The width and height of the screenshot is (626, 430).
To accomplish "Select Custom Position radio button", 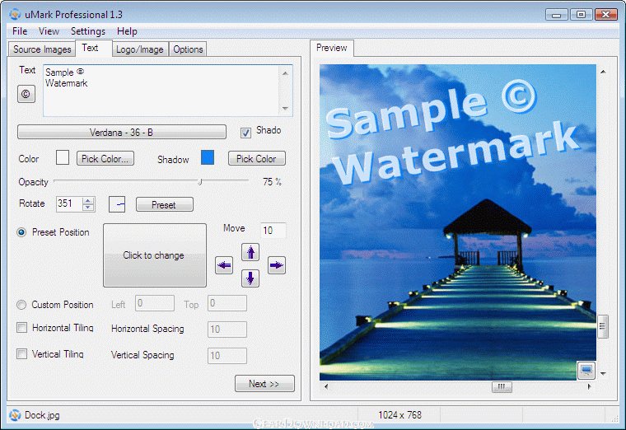I will 21,305.
